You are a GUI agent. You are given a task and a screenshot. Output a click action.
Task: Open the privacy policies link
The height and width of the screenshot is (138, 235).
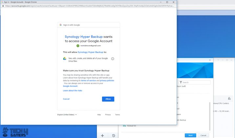107,80
